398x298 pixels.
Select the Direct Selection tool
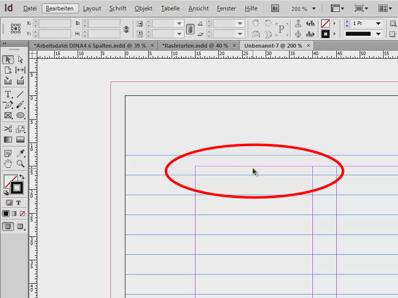[x=20, y=59]
